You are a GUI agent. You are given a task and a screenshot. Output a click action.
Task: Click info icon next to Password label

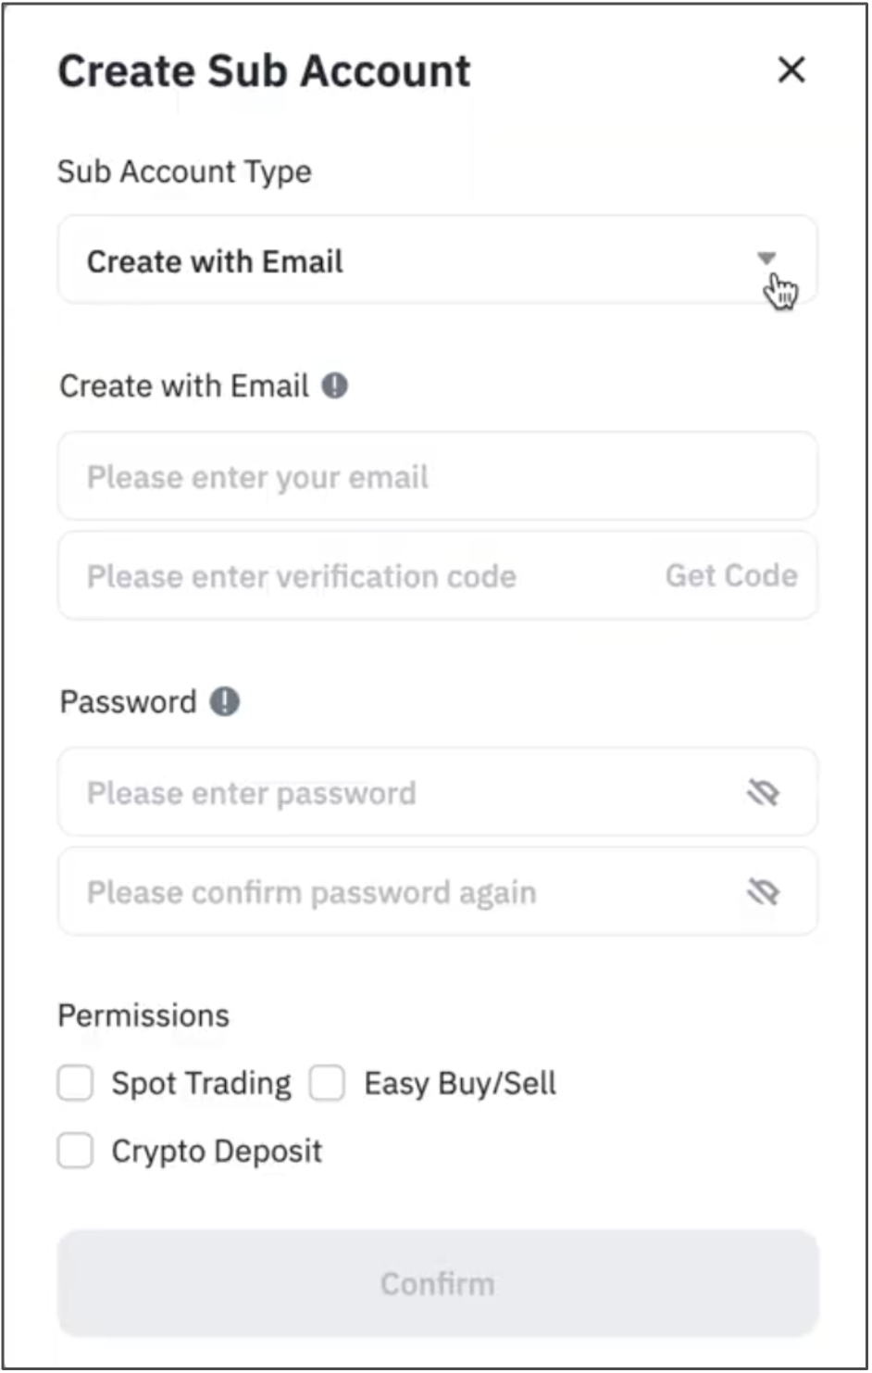(225, 701)
